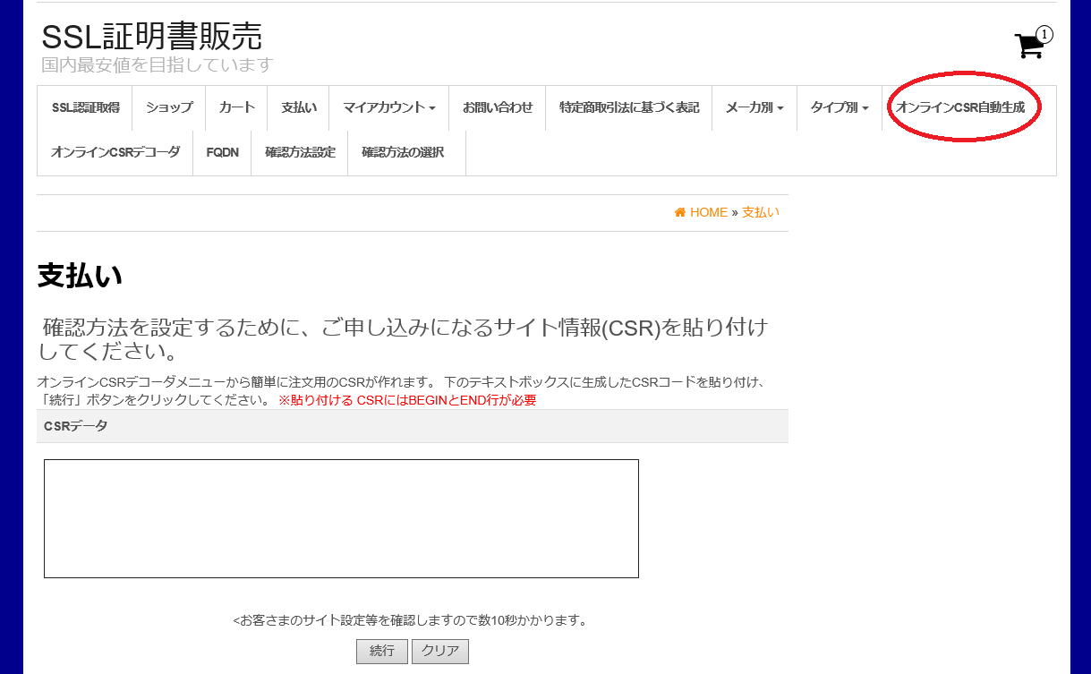Select the 支払い navigation item
Viewport: 1091px width, 674px height.
pos(298,107)
